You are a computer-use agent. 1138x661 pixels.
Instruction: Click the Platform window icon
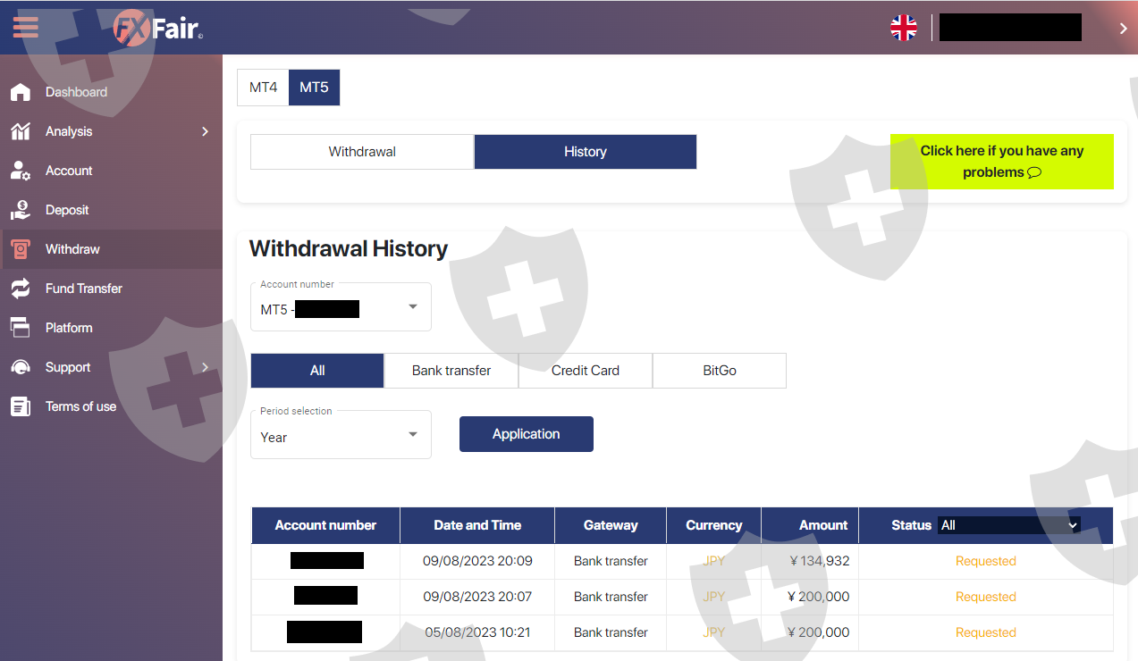20,328
